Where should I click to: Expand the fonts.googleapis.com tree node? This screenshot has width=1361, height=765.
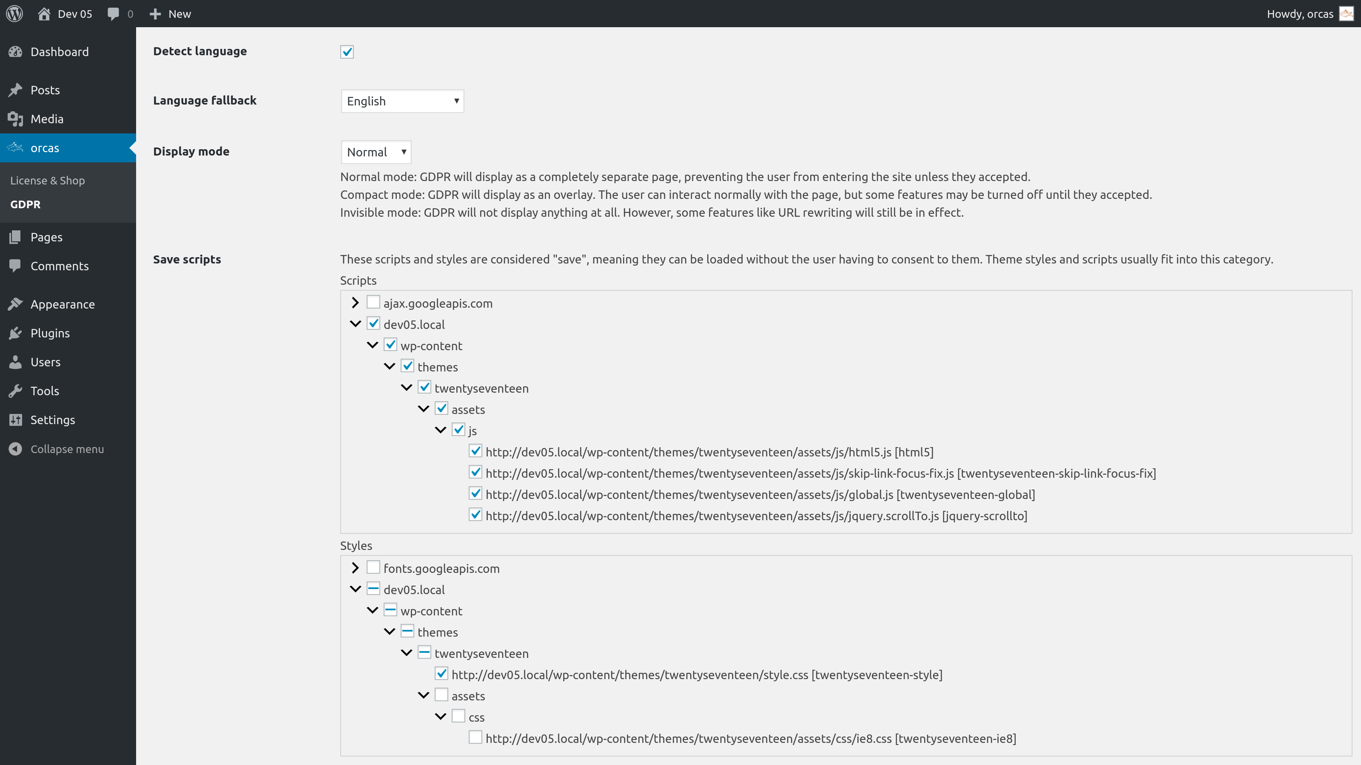[x=355, y=568]
